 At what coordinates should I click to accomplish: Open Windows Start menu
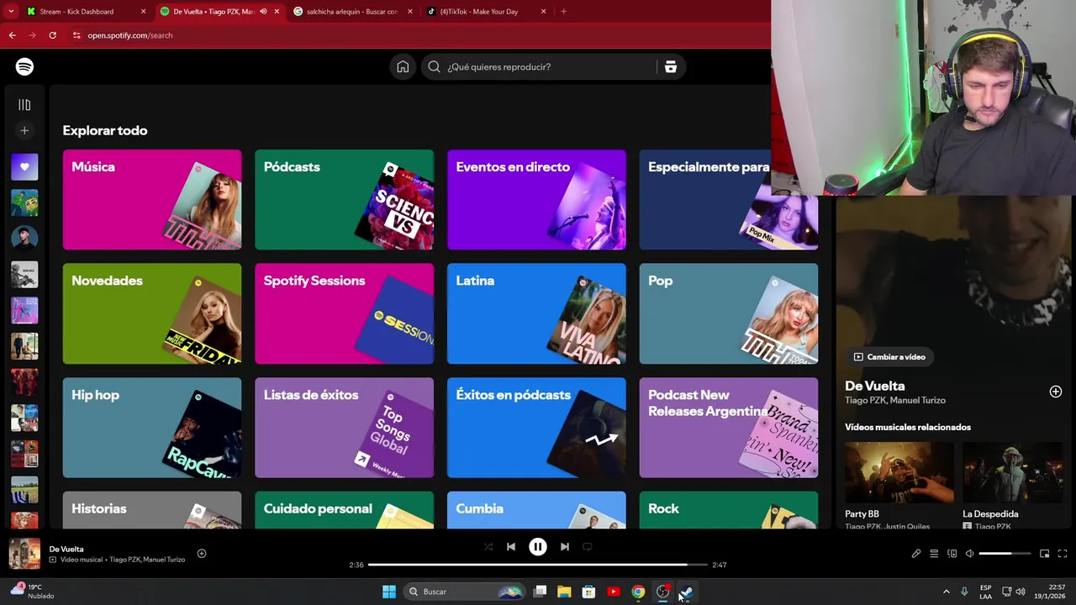(x=389, y=592)
